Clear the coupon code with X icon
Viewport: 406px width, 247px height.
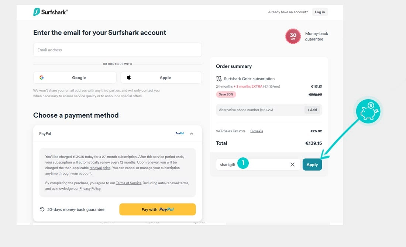click(x=292, y=165)
